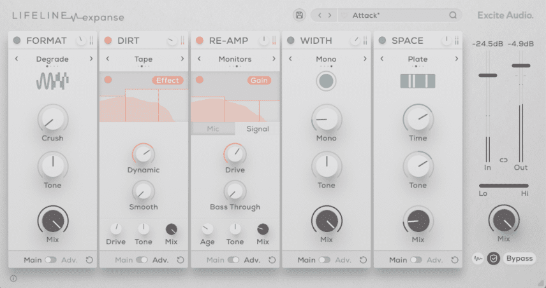Screen dimensions: 546x288
Task: Click the FORMAT header mini knob
Action: [81, 41]
